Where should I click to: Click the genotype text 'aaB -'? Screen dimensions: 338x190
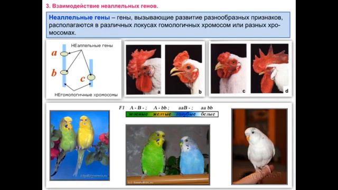185,108
